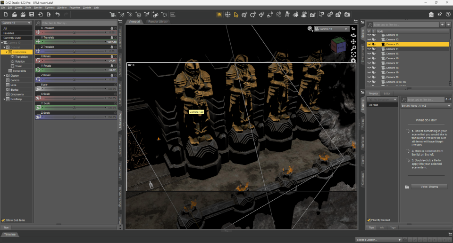Click the Create New Camera toolbar icon
The width and height of the screenshot is (453, 243).
(113, 15)
